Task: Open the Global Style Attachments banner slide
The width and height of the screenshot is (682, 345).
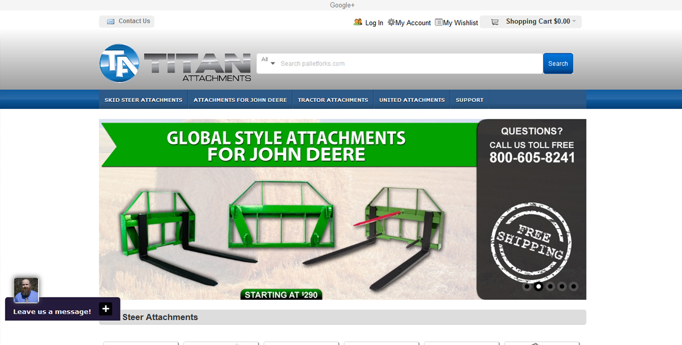Action: tap(288, 210)
